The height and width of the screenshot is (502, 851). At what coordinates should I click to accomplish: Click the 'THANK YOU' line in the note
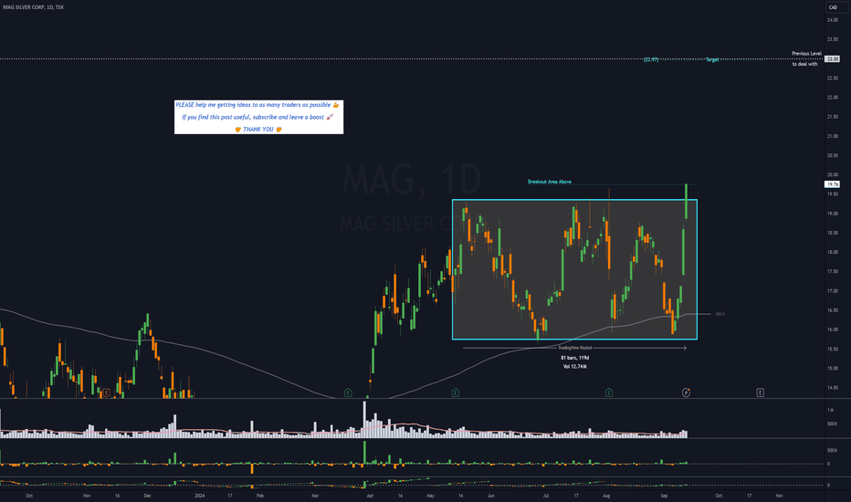[258, 130]
